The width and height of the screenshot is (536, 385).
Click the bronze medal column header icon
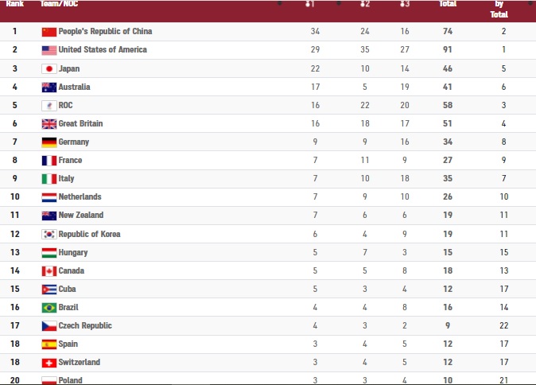405,5
